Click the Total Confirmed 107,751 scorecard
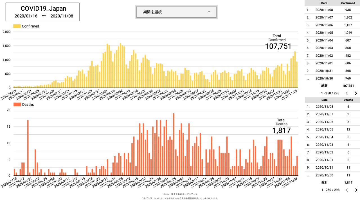Image resolution: width=360 pixels, height=202 pixels. 278,42
